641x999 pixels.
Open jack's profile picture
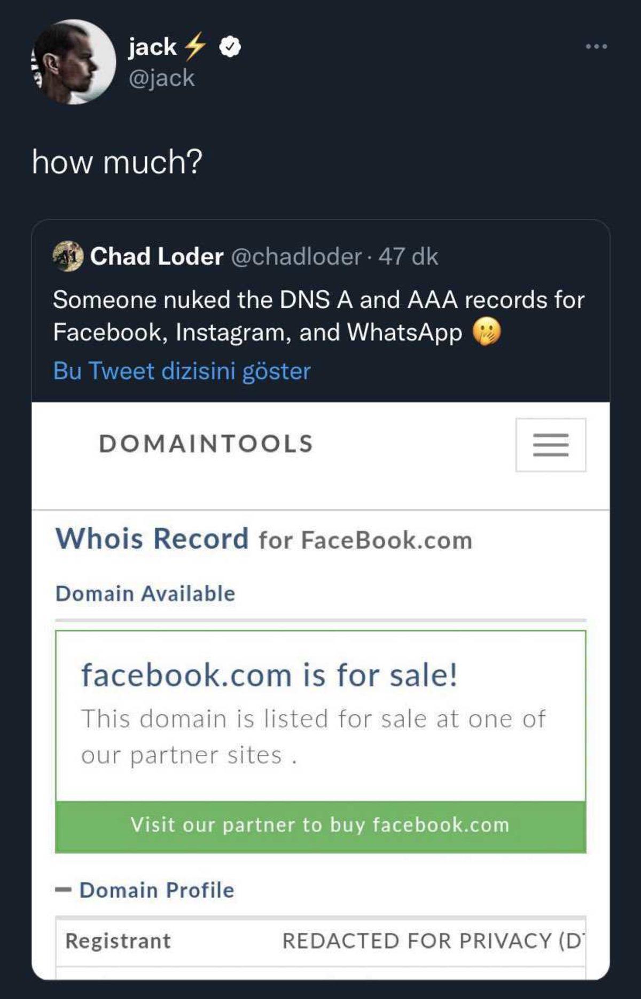click(x=73, y=62)
